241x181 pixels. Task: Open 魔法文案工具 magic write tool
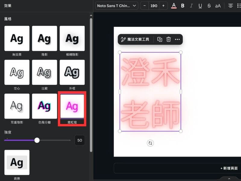(135, 39)
